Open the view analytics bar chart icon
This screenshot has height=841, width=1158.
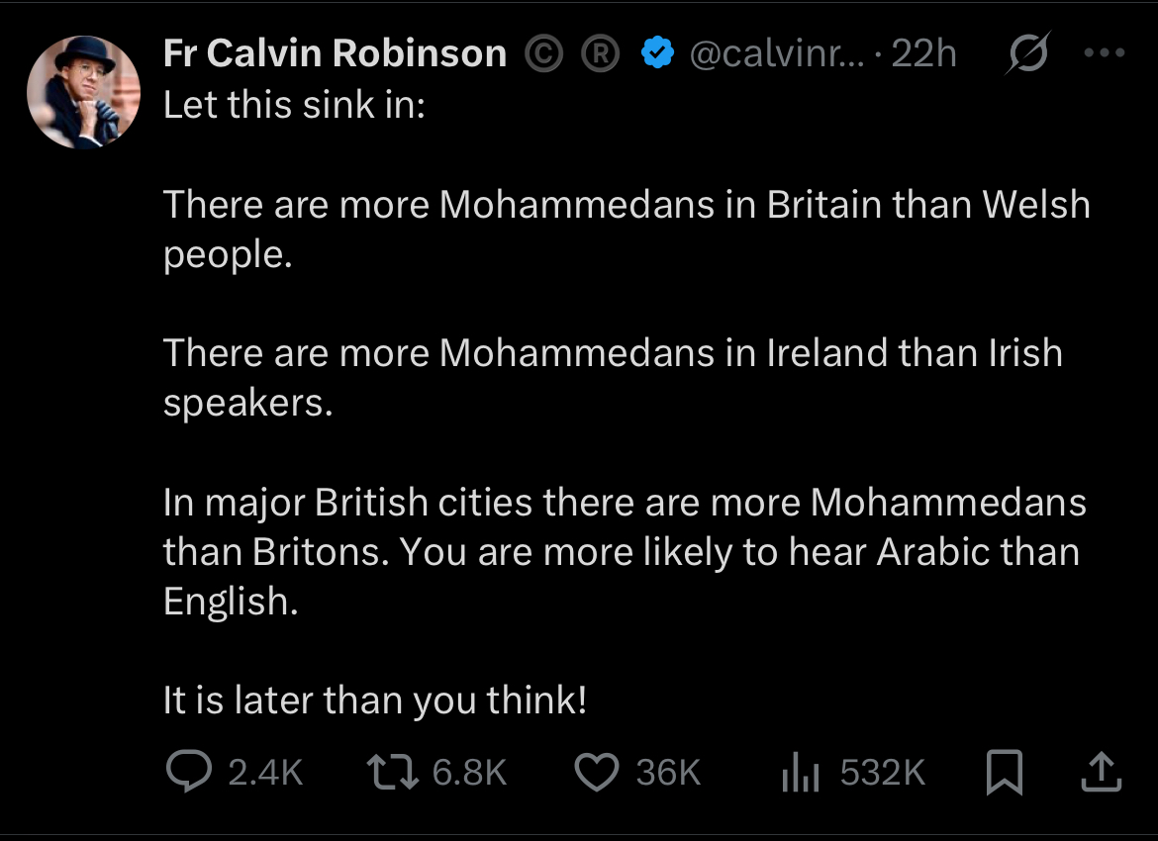(x=800, y=773)
